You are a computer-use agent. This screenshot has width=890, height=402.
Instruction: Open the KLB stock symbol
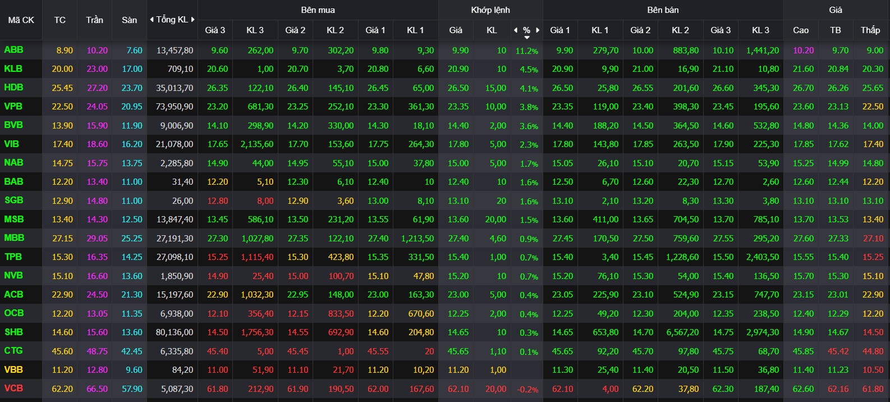click(x=13, y=68)
